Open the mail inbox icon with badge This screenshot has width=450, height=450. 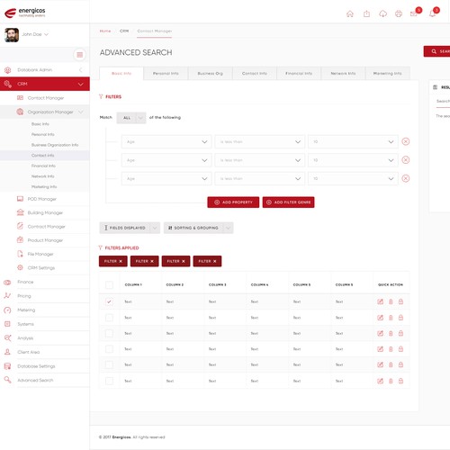(x=414, y=13)
